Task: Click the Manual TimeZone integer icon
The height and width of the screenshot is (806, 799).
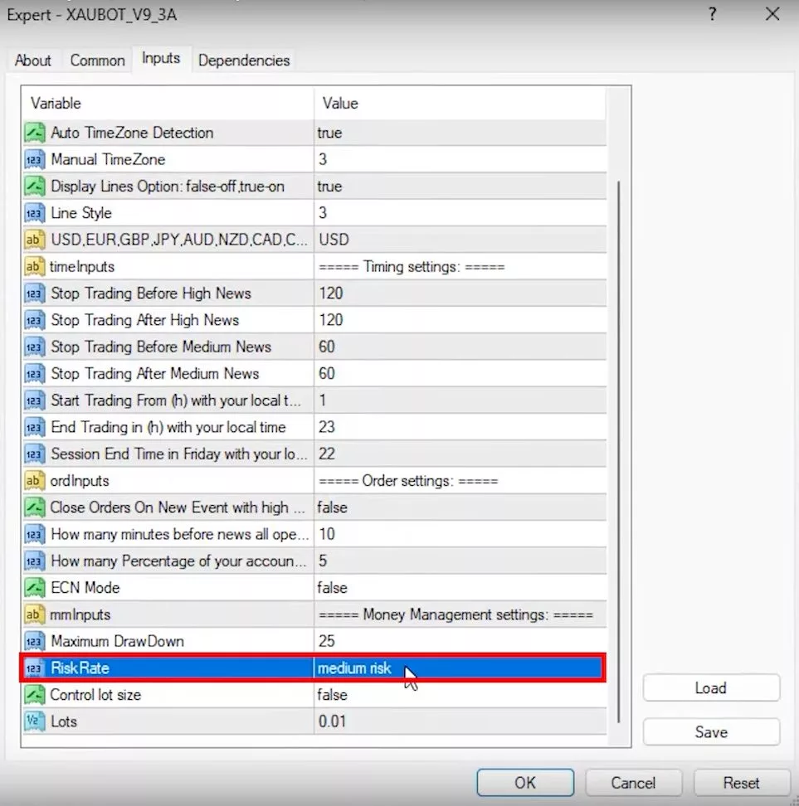Action: pyautogui.click(x=35, y=160)
